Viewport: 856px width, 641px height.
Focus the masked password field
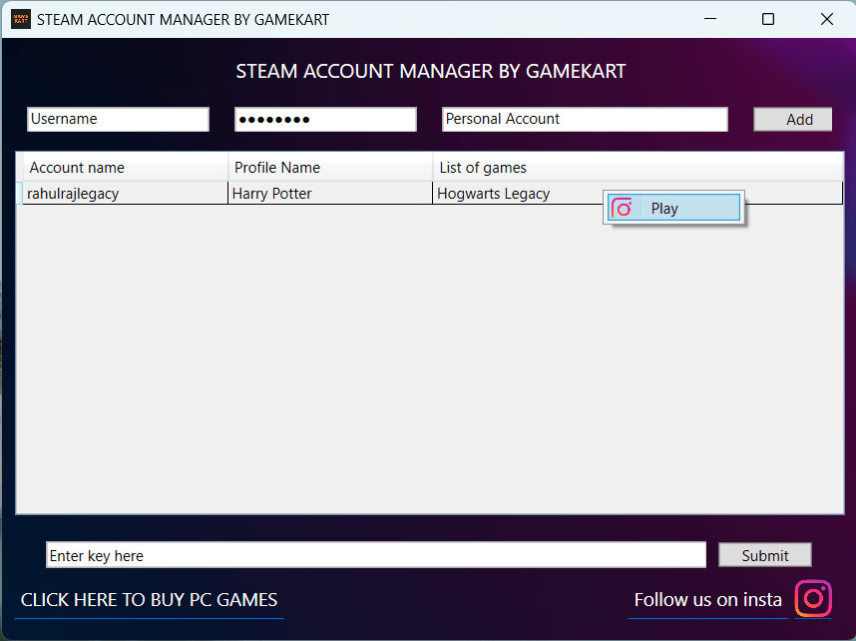coord(325,119)
